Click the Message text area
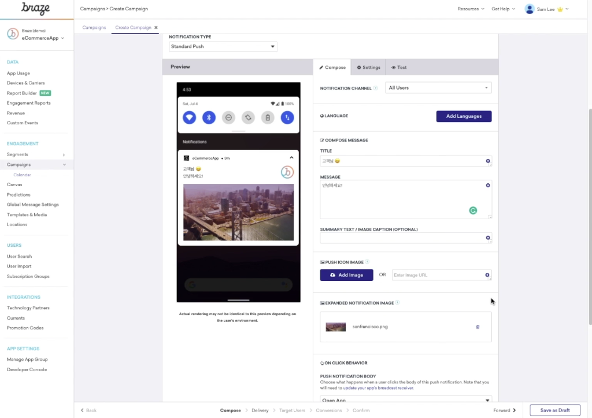The image size is (592, 418). click(406, 199)
